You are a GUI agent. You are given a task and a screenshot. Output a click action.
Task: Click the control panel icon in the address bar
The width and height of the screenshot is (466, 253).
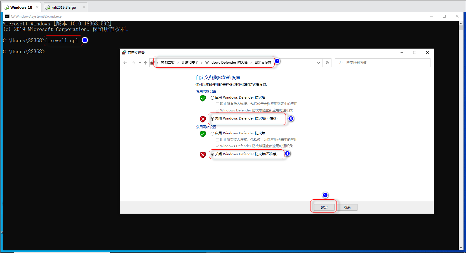tap(152, 62)
